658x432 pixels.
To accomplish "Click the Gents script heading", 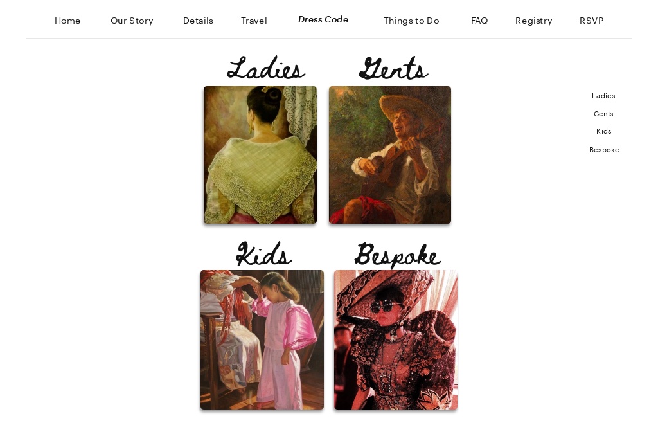I will click(394, 67).
